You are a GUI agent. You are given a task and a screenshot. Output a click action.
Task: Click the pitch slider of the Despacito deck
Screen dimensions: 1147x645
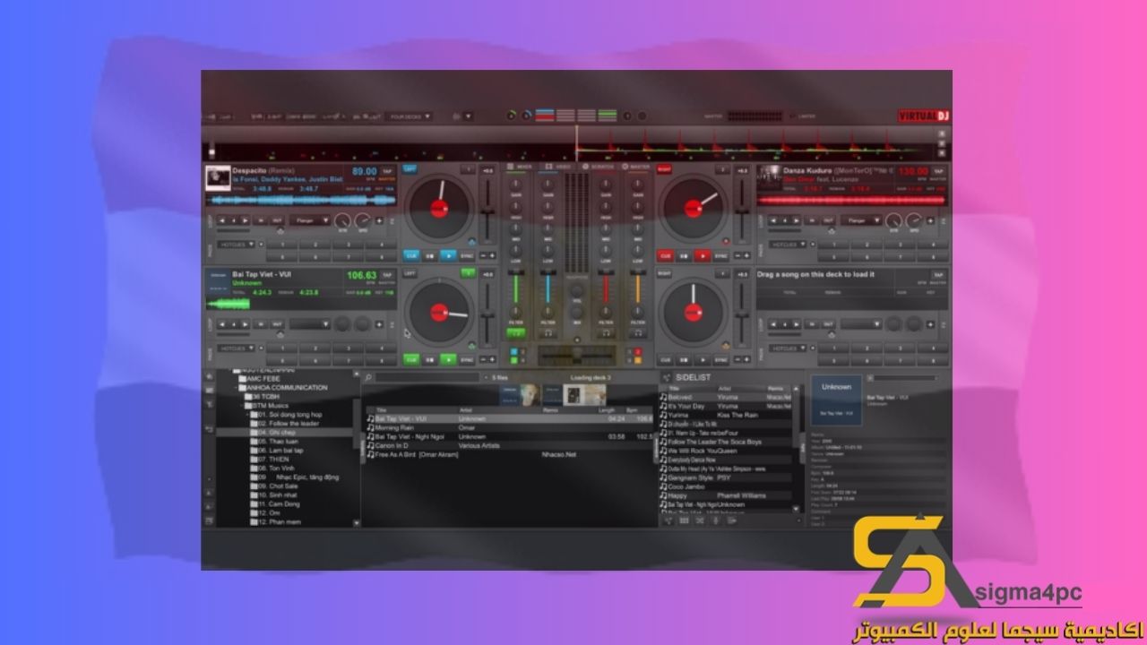pyautogui.click(x=487, y=211)
